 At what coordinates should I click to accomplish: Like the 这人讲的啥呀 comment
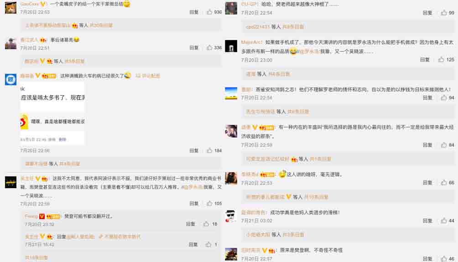[444, 183]
